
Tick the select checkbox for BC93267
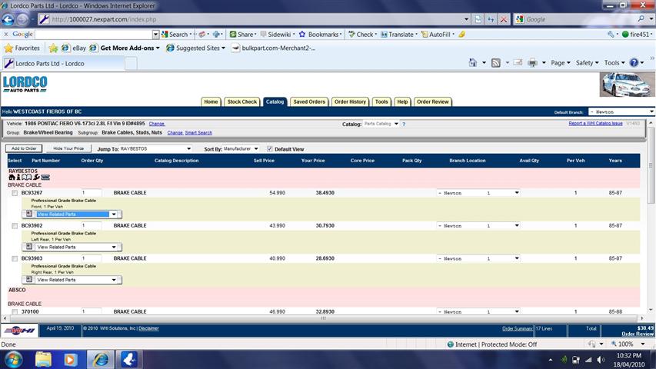pos(15,193)
